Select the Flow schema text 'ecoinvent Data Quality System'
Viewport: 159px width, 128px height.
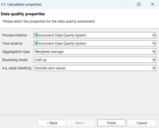(63, 43)
